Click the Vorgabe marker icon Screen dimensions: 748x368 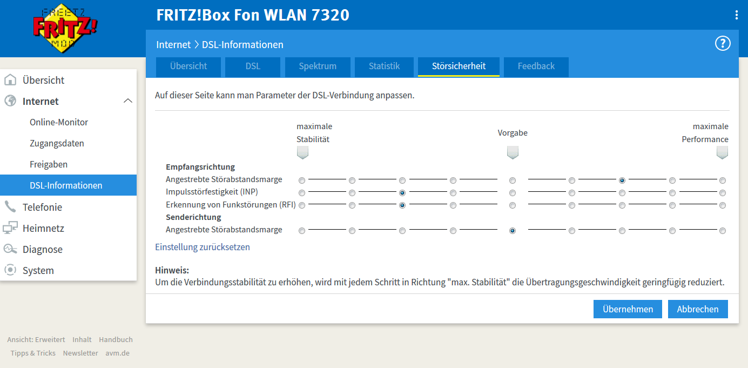tap(513, 153)
